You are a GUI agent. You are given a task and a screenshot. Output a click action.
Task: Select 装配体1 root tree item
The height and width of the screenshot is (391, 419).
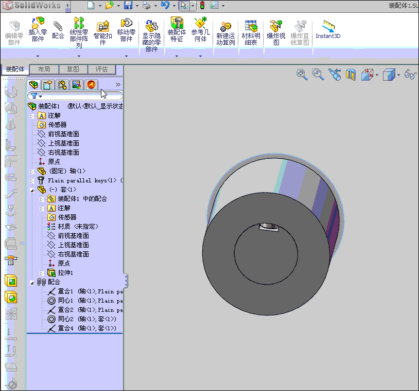pos(75,106)
